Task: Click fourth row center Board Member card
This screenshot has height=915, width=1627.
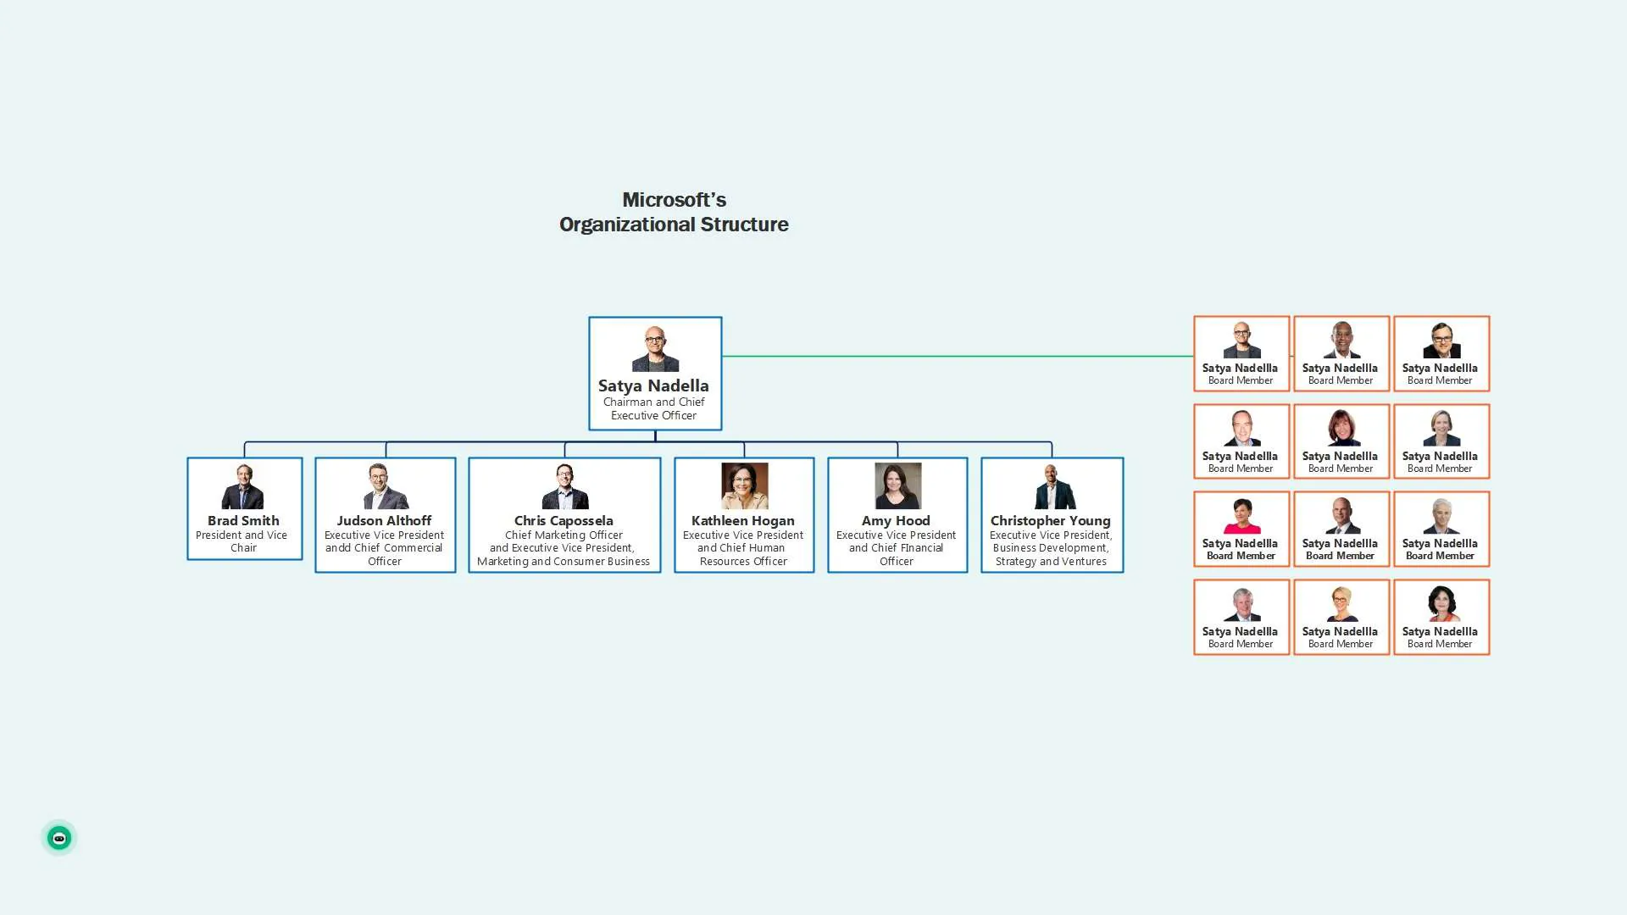Action: coord(1340,617)
